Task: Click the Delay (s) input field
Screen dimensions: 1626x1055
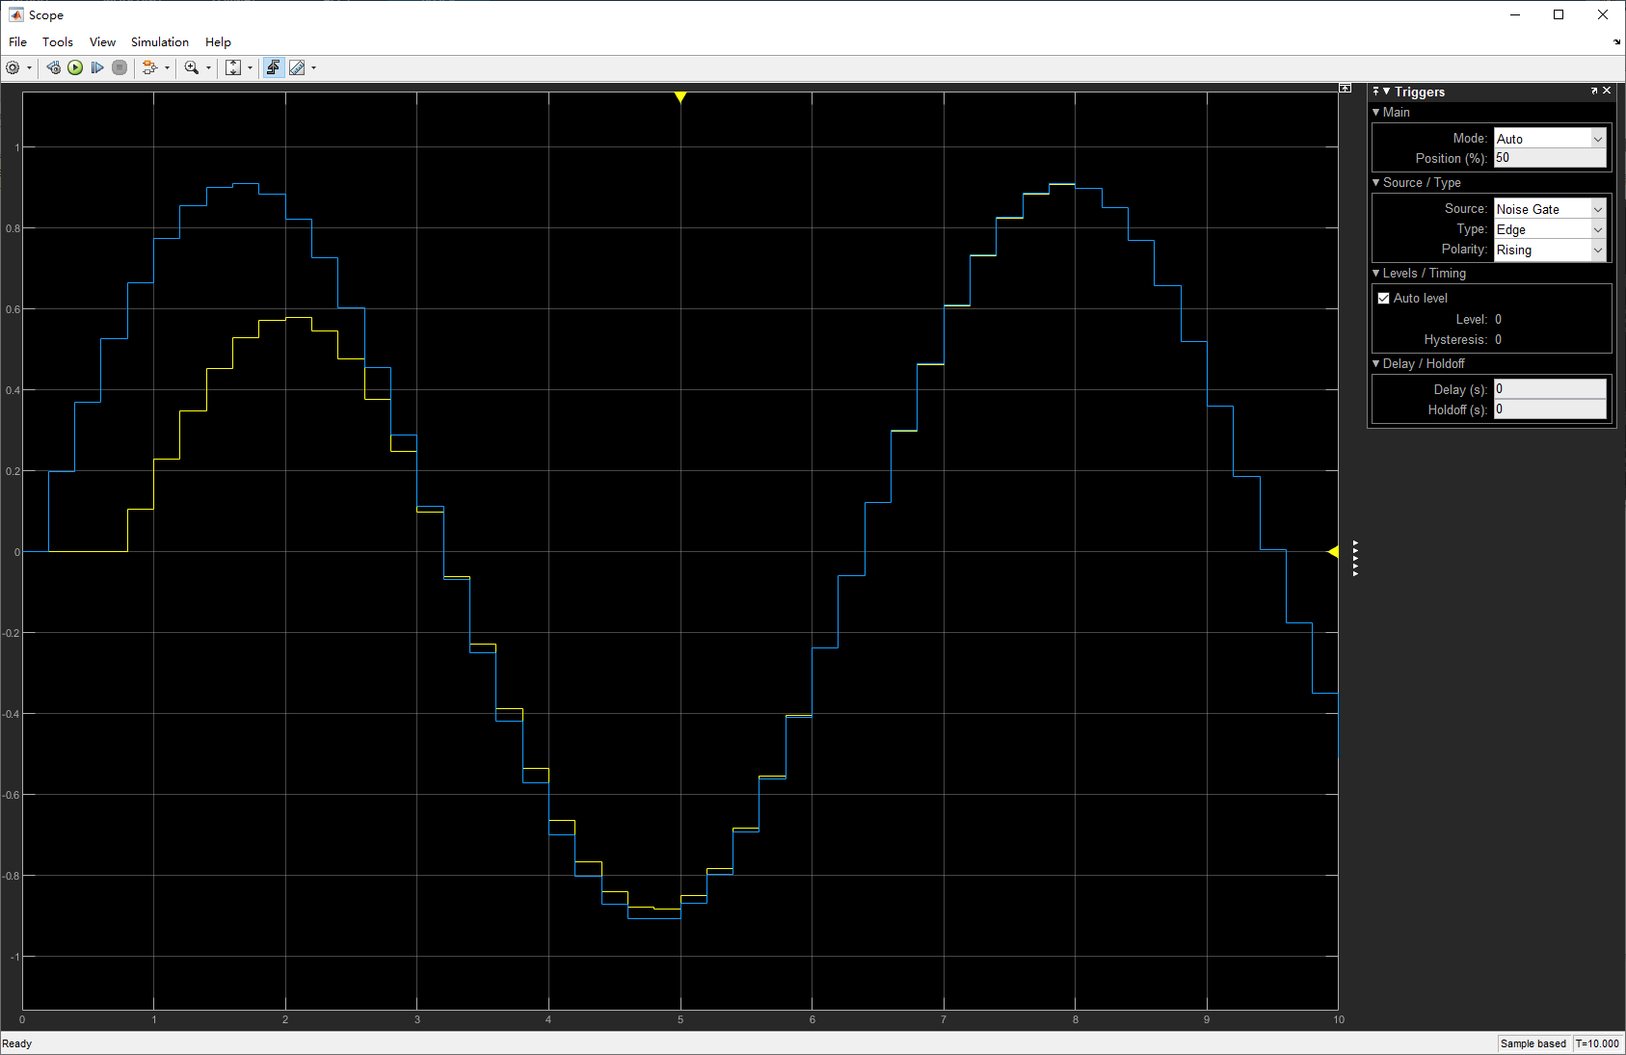Action: point(1549,388)
